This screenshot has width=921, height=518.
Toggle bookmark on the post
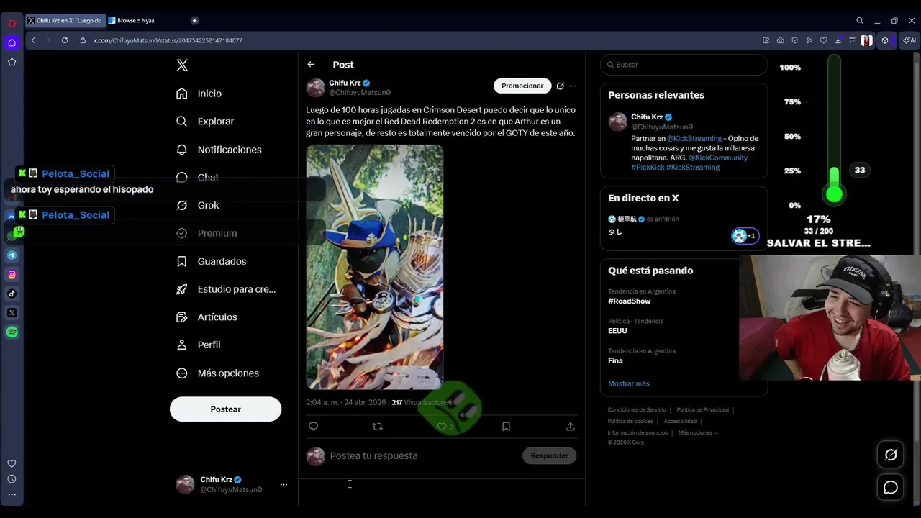coord(506,427)
